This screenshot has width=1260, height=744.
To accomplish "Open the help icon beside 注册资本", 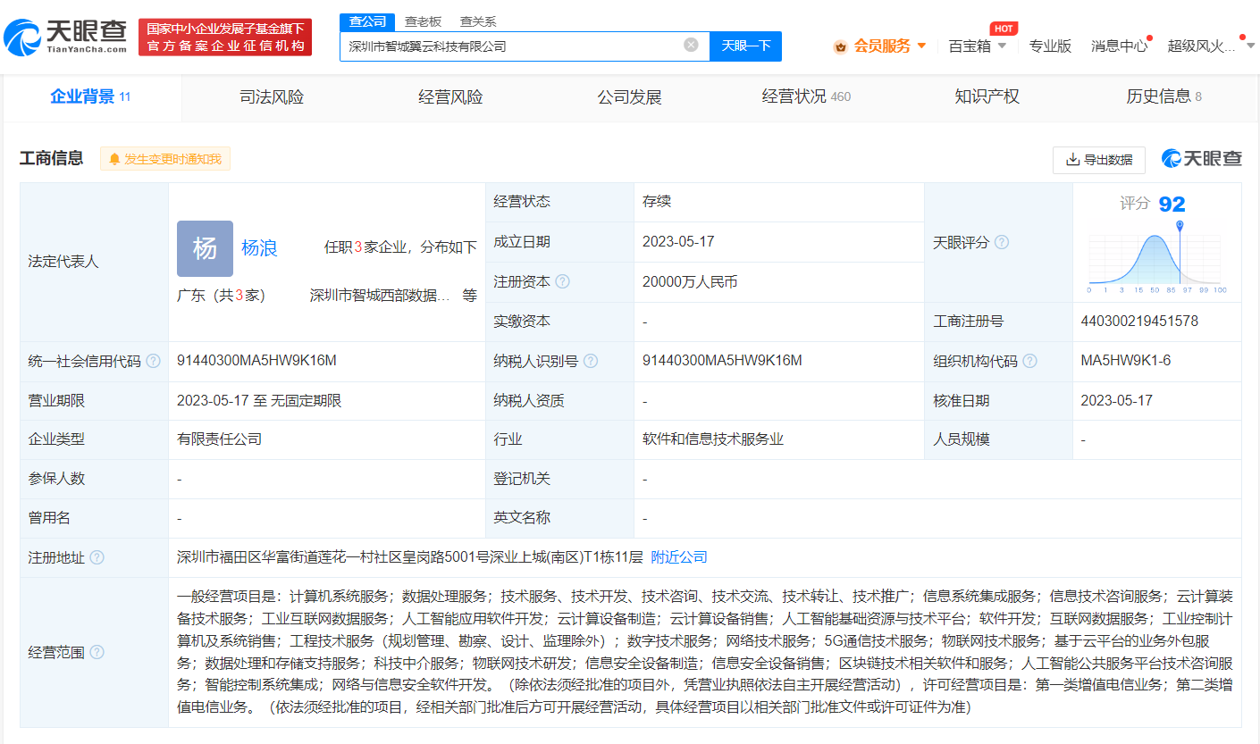I will [562, 281].
